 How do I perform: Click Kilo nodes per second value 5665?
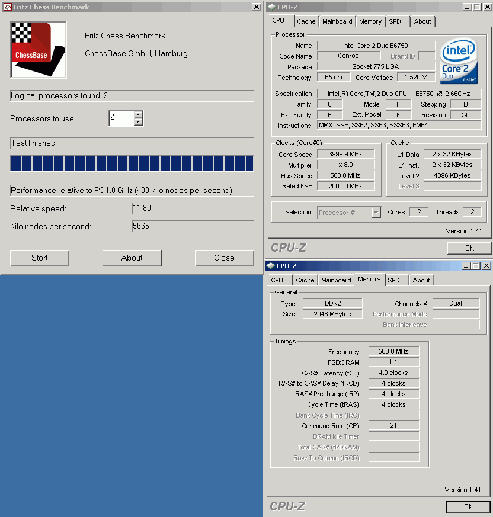193,226
